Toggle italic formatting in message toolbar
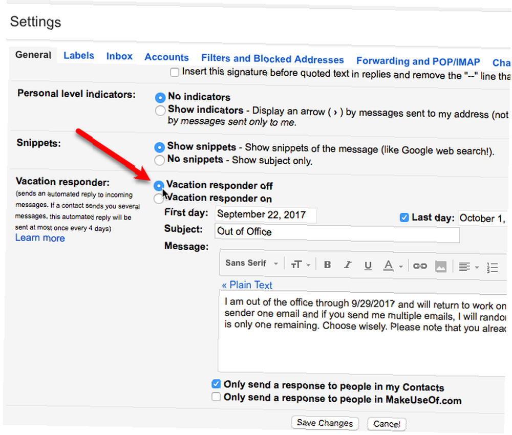Screen dimensions: 512x435 pyautogui.click(x=348, y=265)
